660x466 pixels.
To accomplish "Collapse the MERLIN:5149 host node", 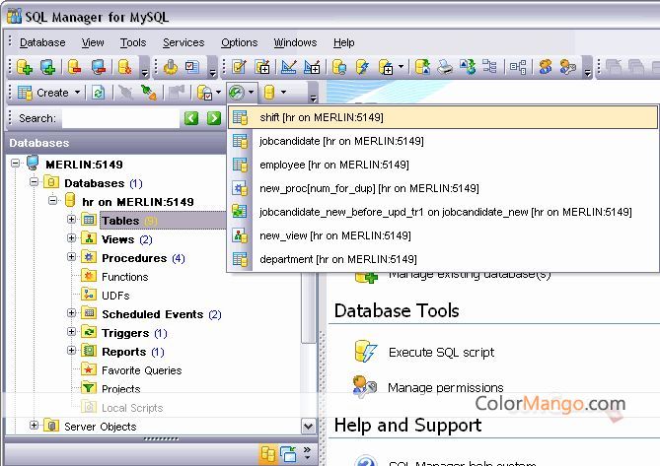I will [x=15, y=163].
